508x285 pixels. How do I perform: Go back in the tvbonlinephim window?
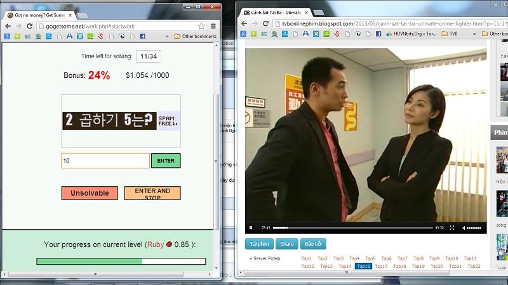[x=244, y=23]
